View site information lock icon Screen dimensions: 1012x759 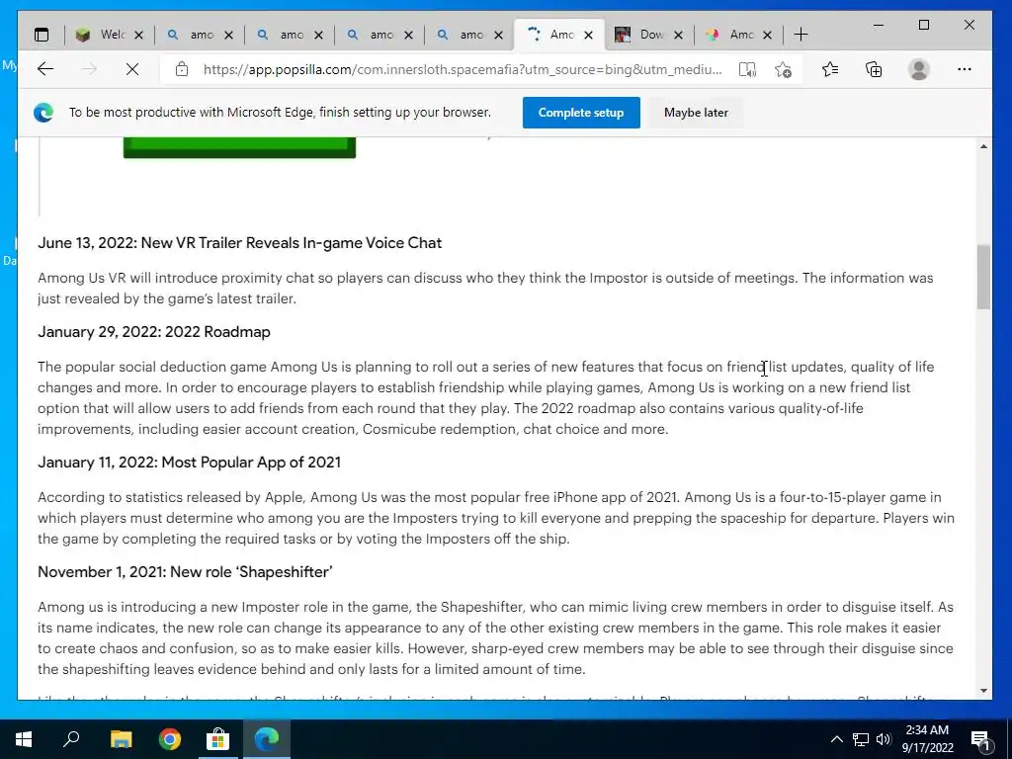(182, 69)
